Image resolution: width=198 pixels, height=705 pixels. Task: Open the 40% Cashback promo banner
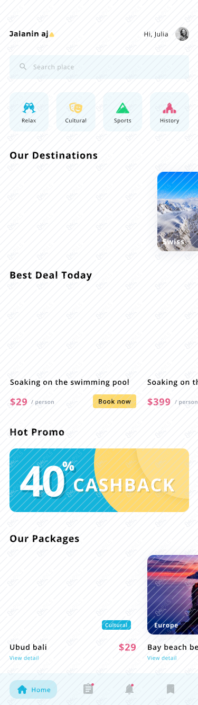pyautogui.click(x=99, y=480)
